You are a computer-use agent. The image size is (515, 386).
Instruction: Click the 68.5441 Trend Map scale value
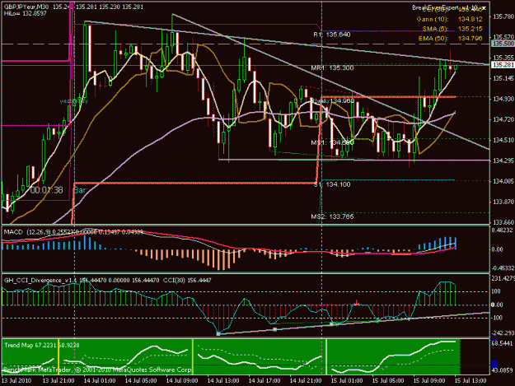(x=503, y=343)
